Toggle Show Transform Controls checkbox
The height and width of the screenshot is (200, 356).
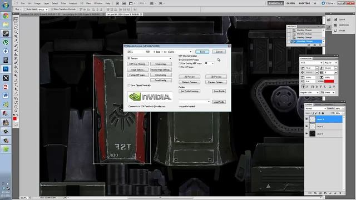tap(52, 9)
